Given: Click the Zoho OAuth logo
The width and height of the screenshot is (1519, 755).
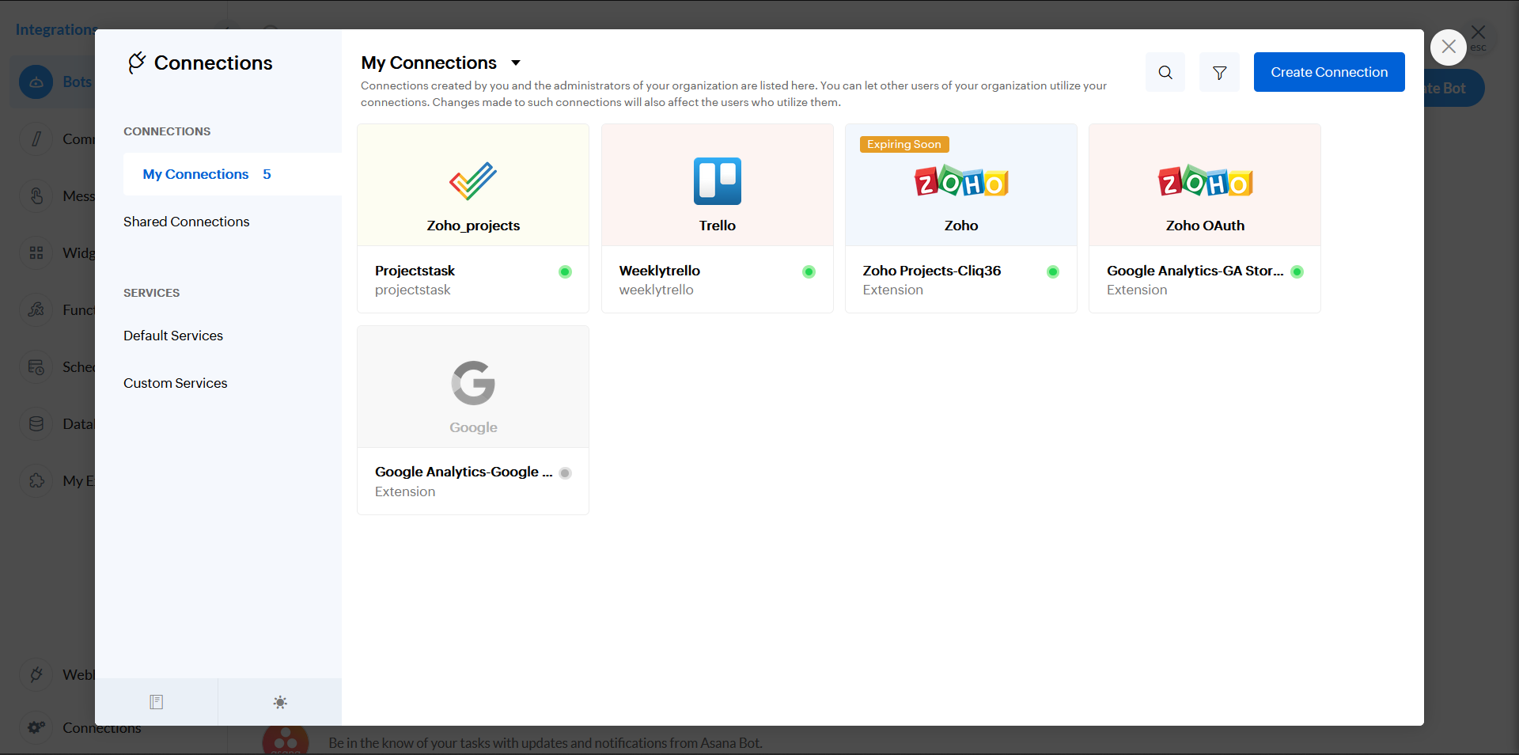Looking at the screenshot, I should [1205, 181].
